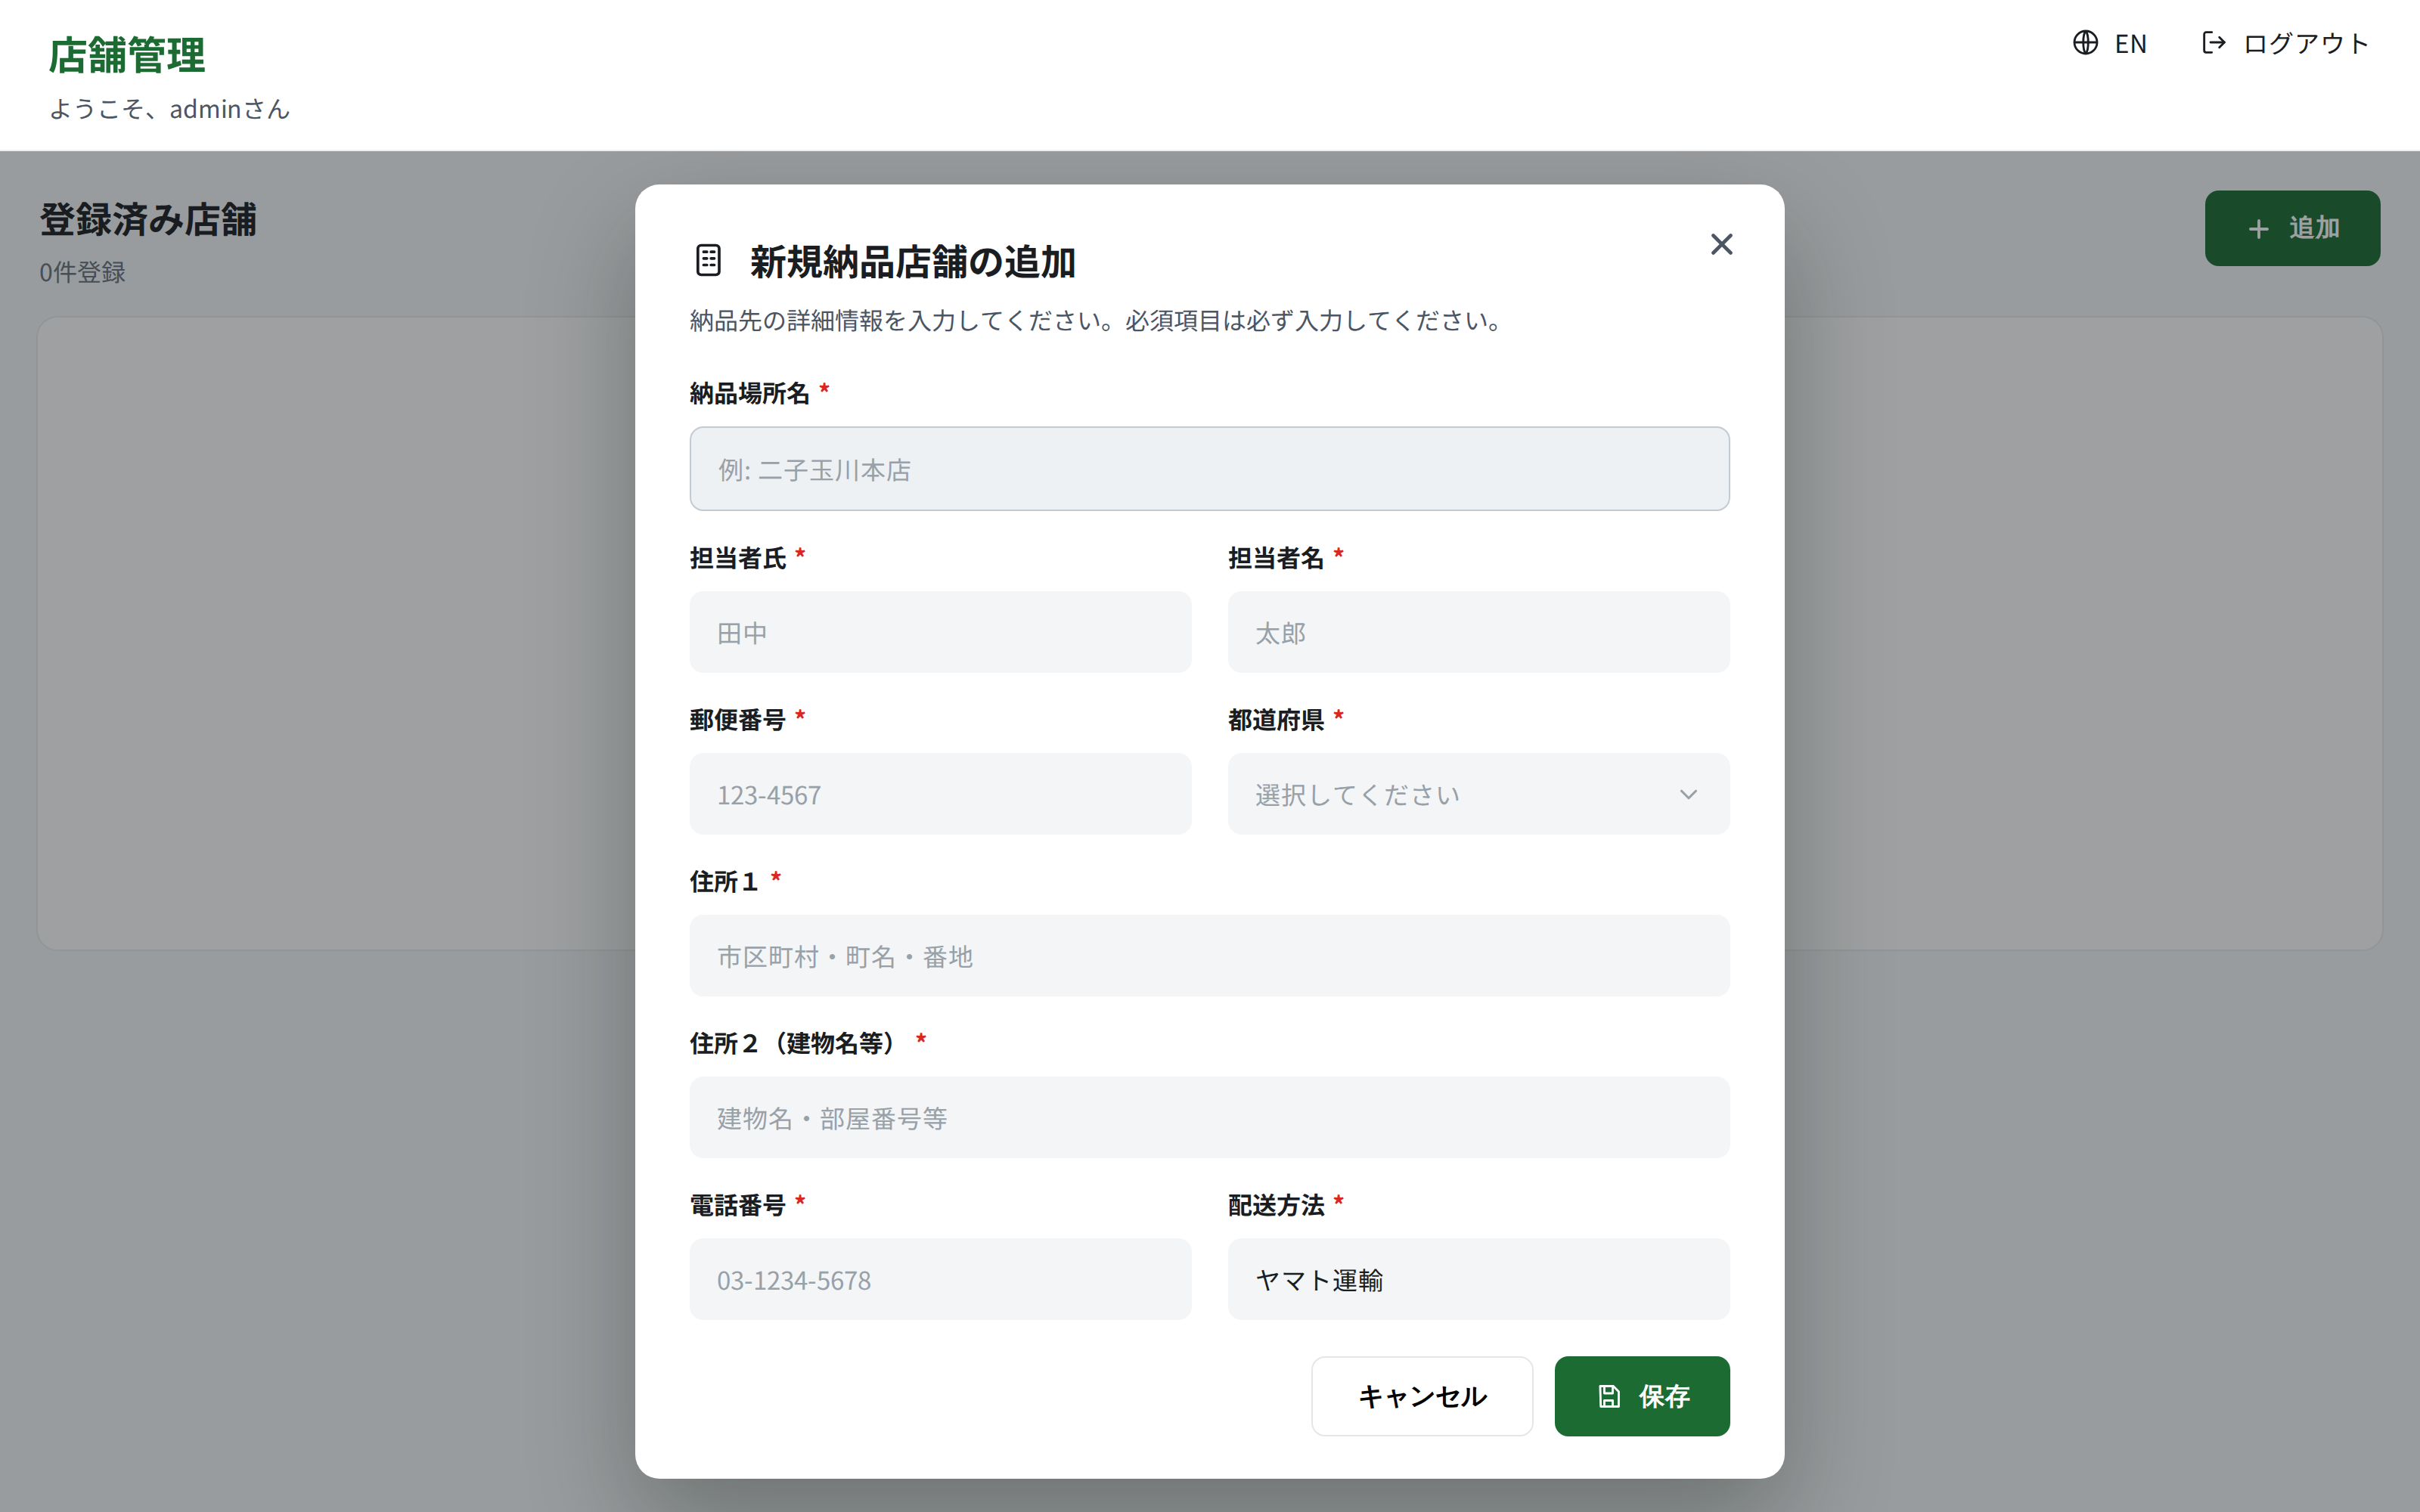Image resolution: width=2420 pixels, height=1512 pixels.
Task: Click the 納品場所名 field label
Action: tap(749, 394)
